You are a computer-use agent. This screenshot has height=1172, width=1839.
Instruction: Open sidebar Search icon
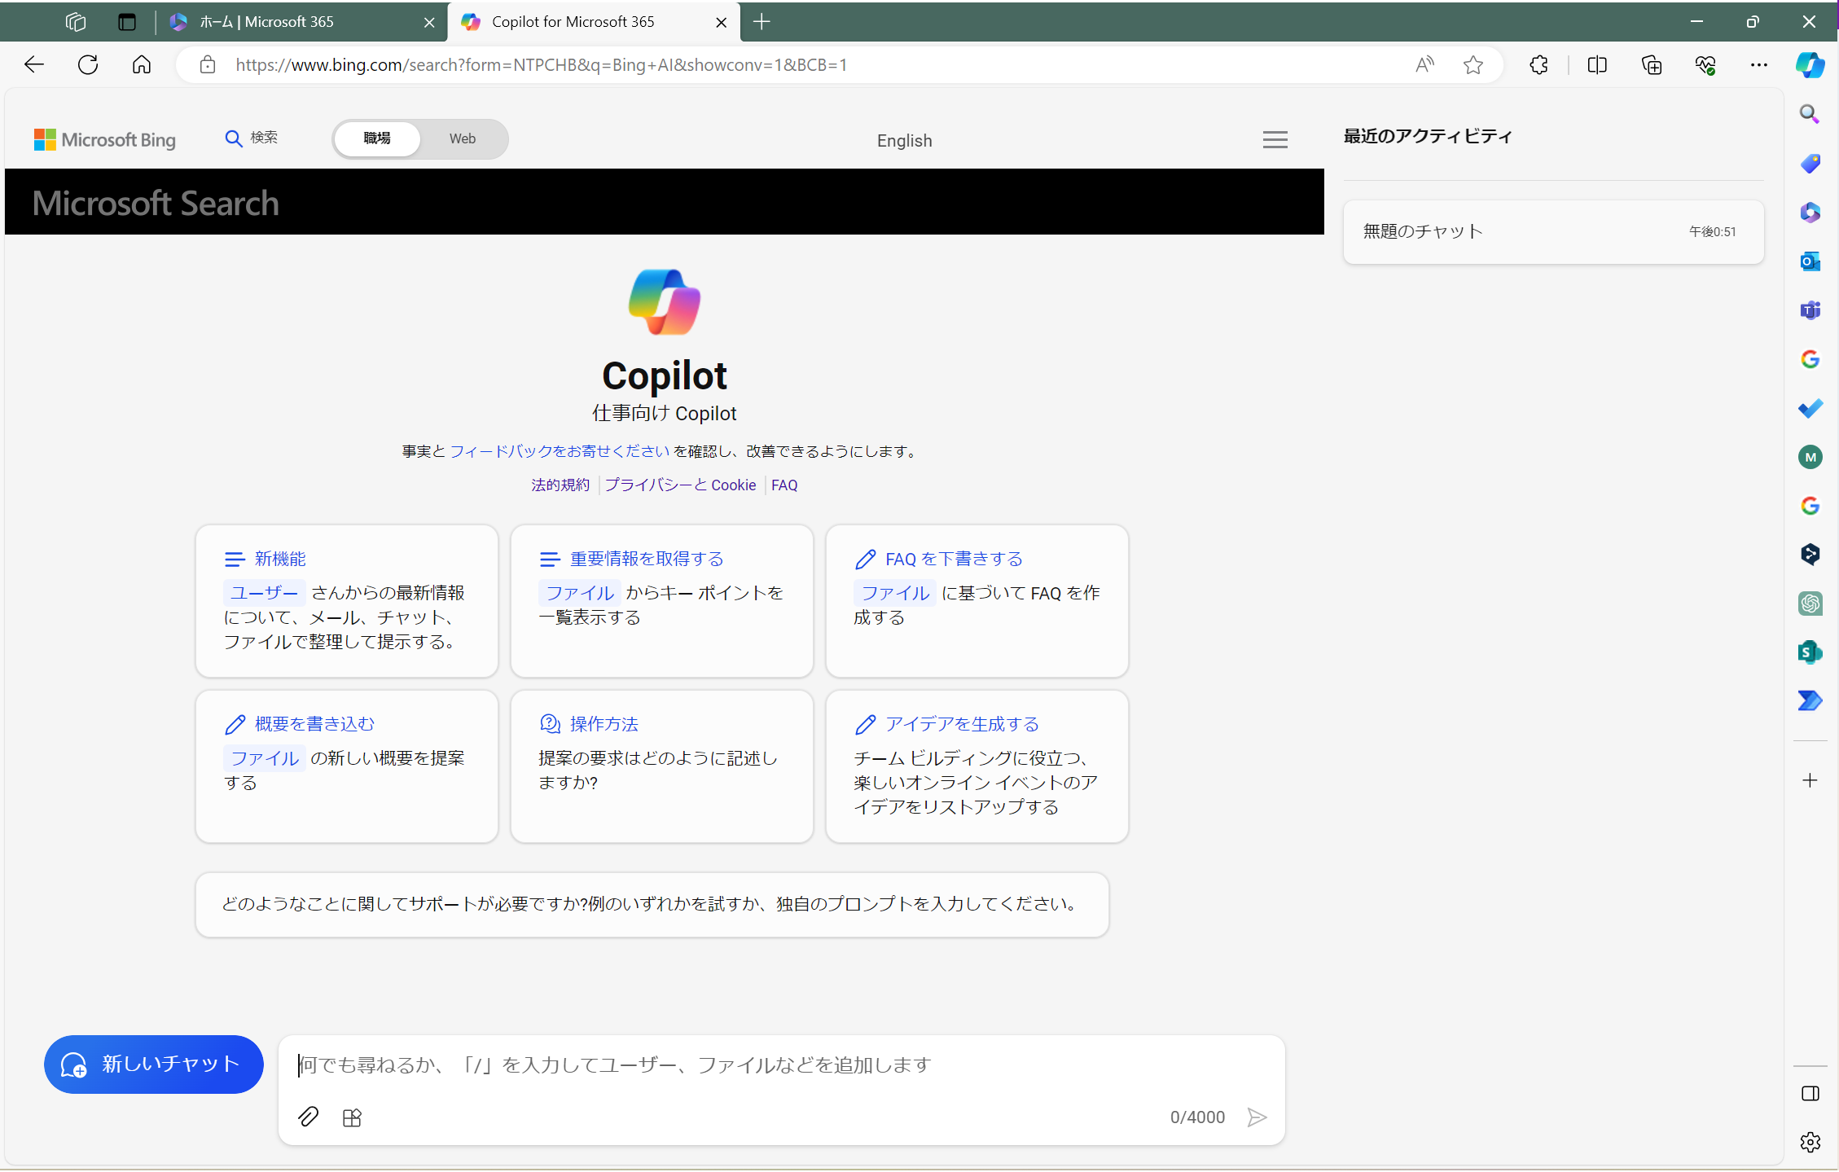click(1810, 114)
